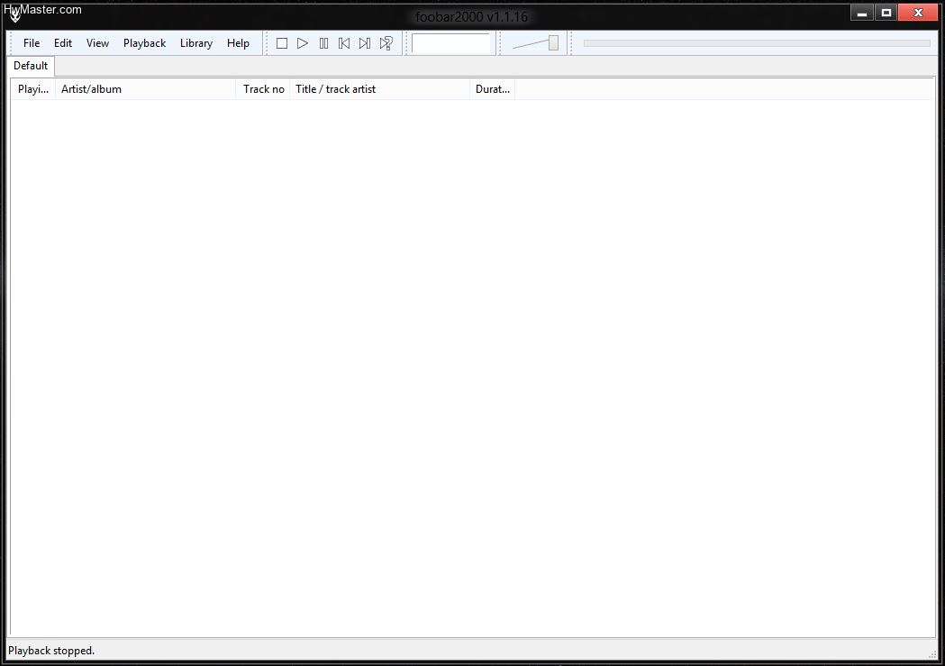Select the Default playlist tab
Screen dimensions: 945x666
31,66
